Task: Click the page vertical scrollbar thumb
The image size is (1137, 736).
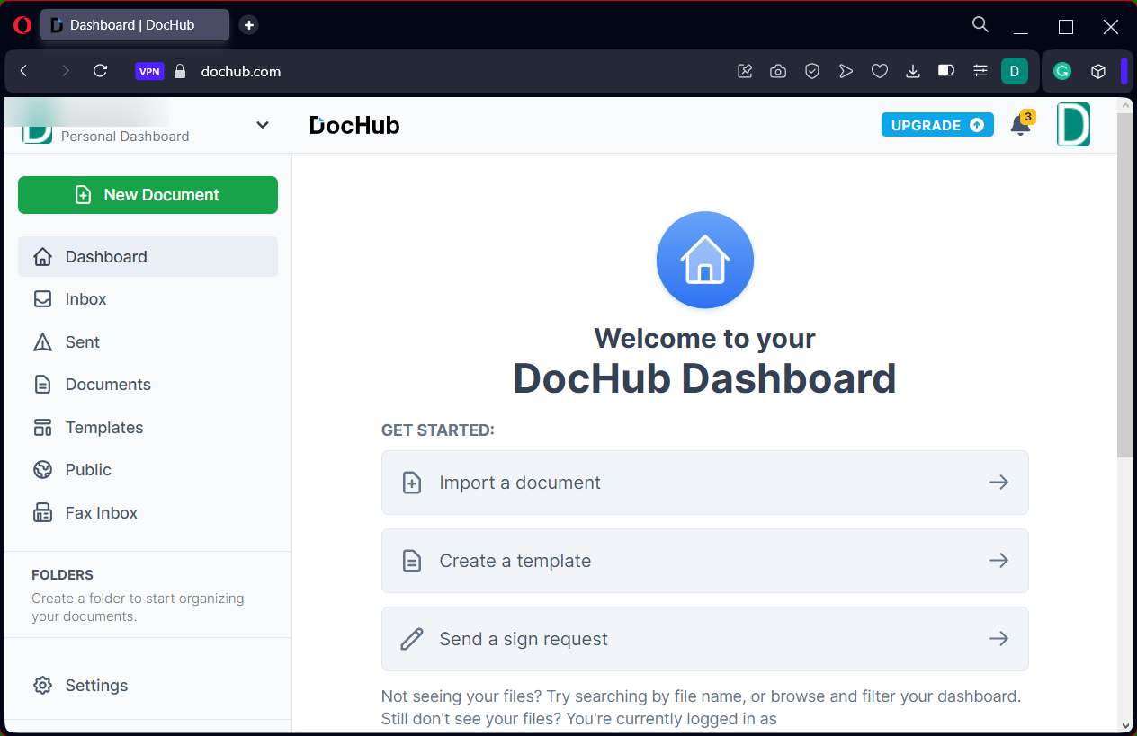Action: [x=1125, y=285]
